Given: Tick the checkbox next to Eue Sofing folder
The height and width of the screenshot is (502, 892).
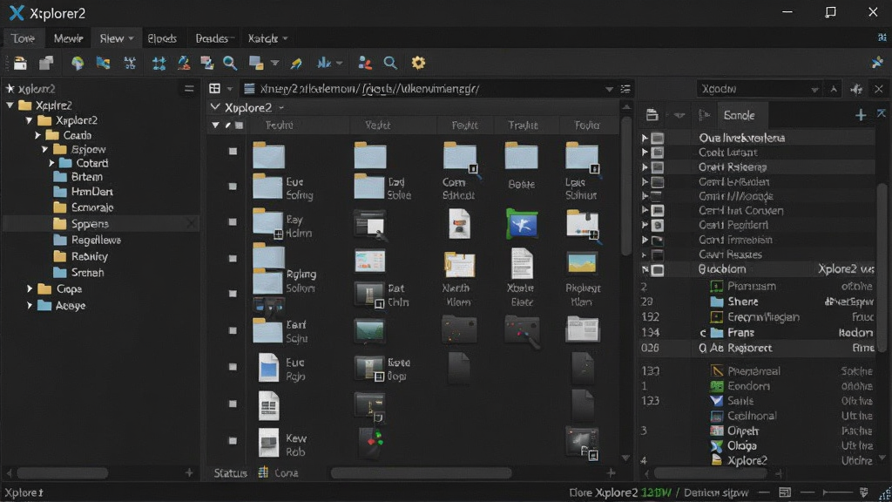Looking at the screenshot, I should (x=233, y=187).
